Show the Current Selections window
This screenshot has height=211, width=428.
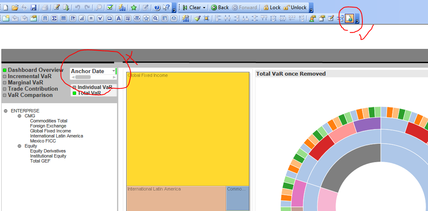(110, 8)
